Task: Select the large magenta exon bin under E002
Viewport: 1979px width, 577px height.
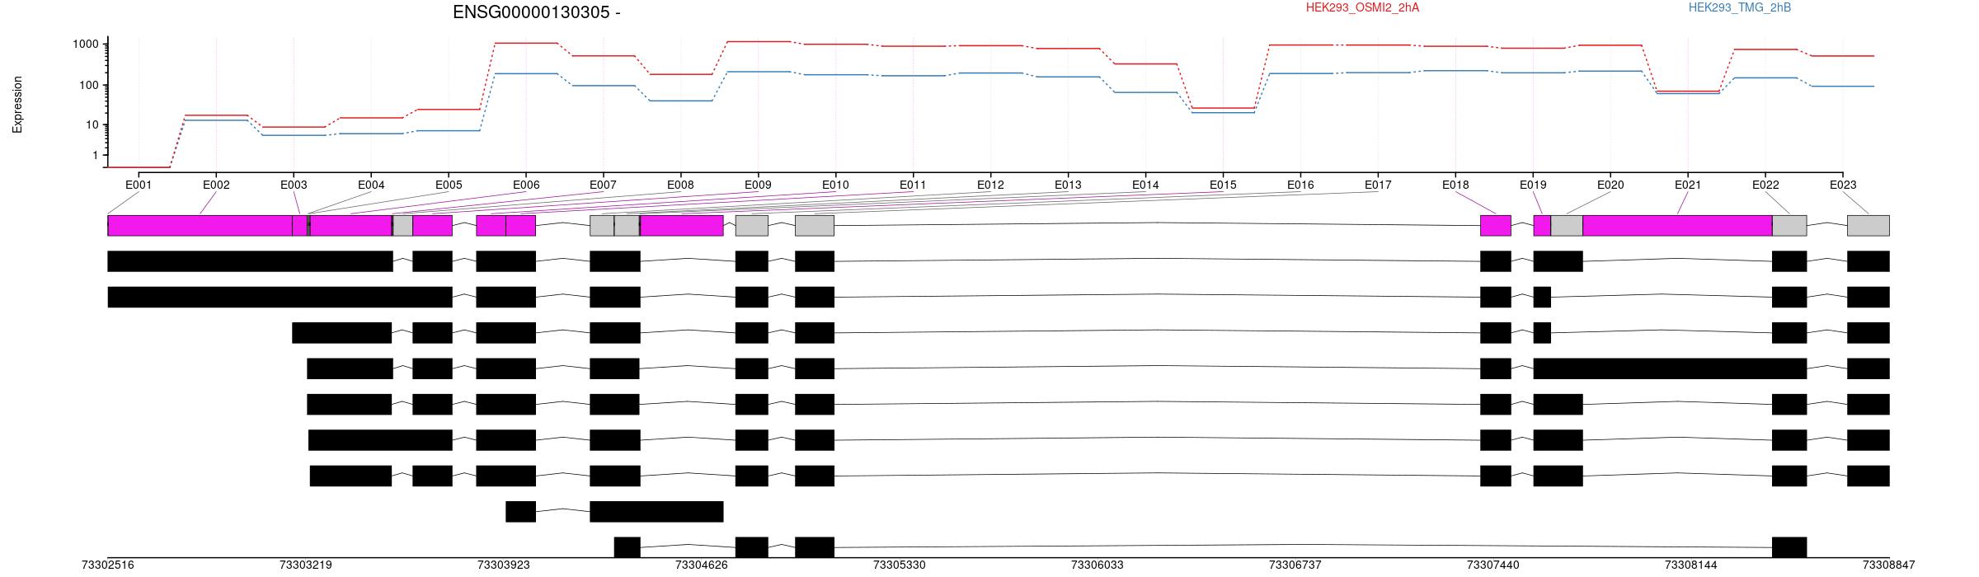Action: pyautogui.click(x=200, y=226)
